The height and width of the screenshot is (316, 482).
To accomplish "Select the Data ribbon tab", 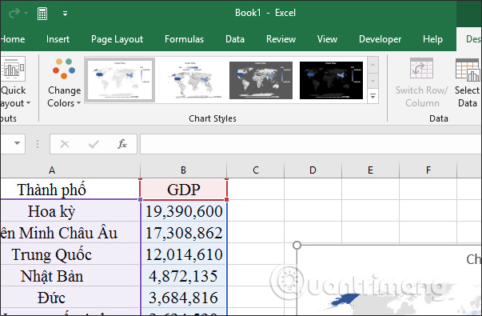I will (x=235, y=39).
